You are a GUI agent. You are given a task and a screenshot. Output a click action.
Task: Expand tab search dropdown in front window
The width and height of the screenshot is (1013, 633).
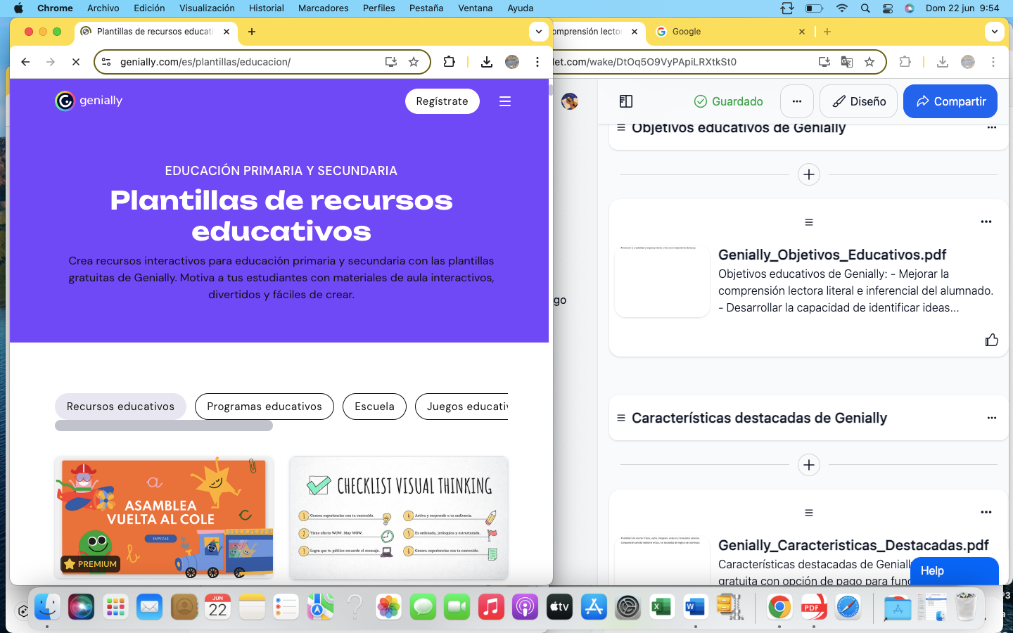pyautogui.click(x=538, y=32)
